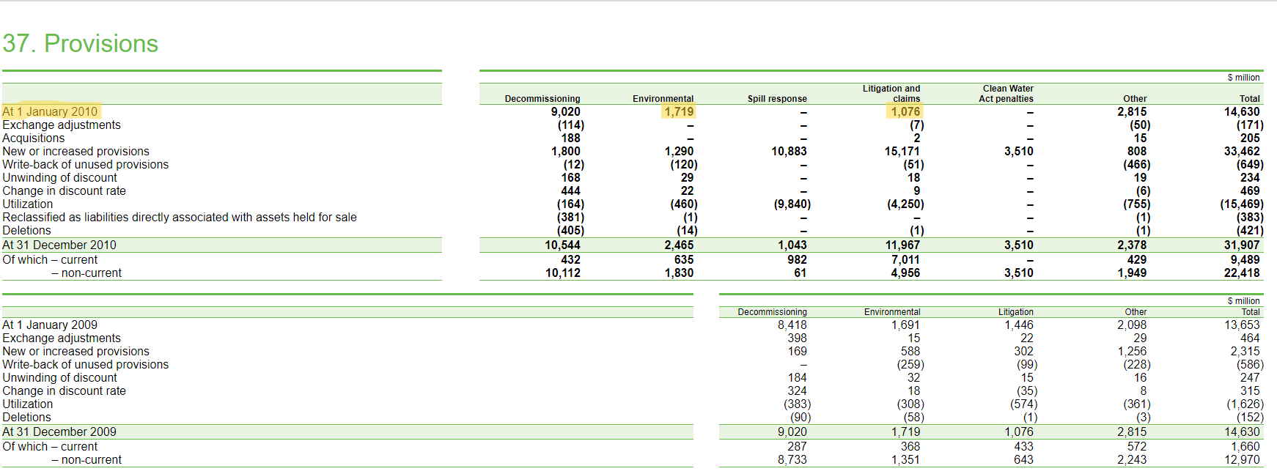The image size is (1277, 474).
Task: Click the highlighted Litigation value 1,076
Action: [x=905, y=111]
